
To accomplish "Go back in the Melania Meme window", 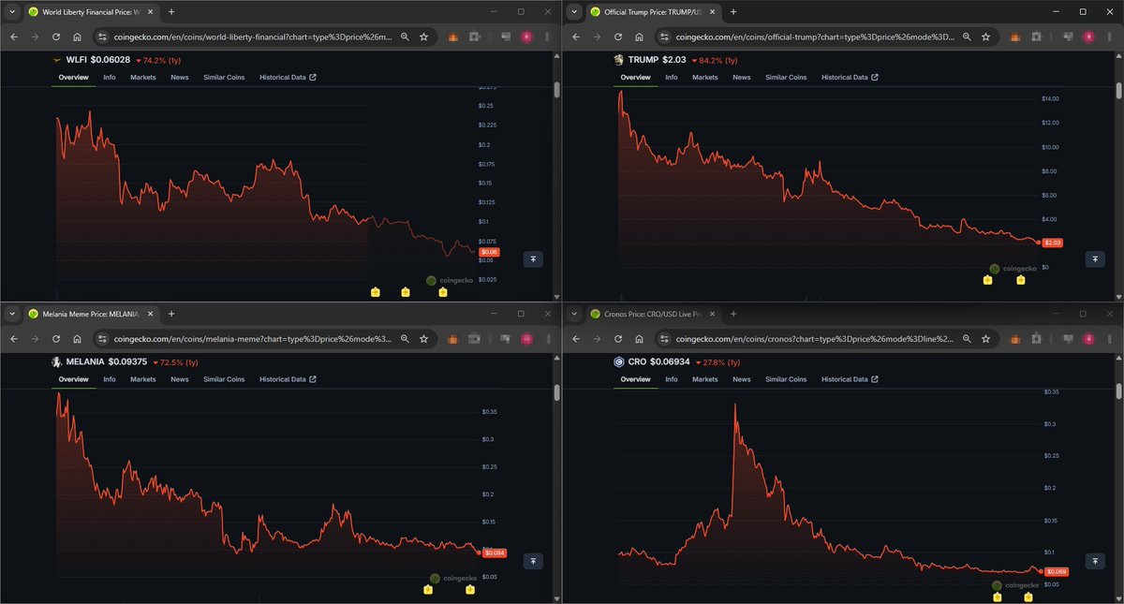I will click(14, 338).
